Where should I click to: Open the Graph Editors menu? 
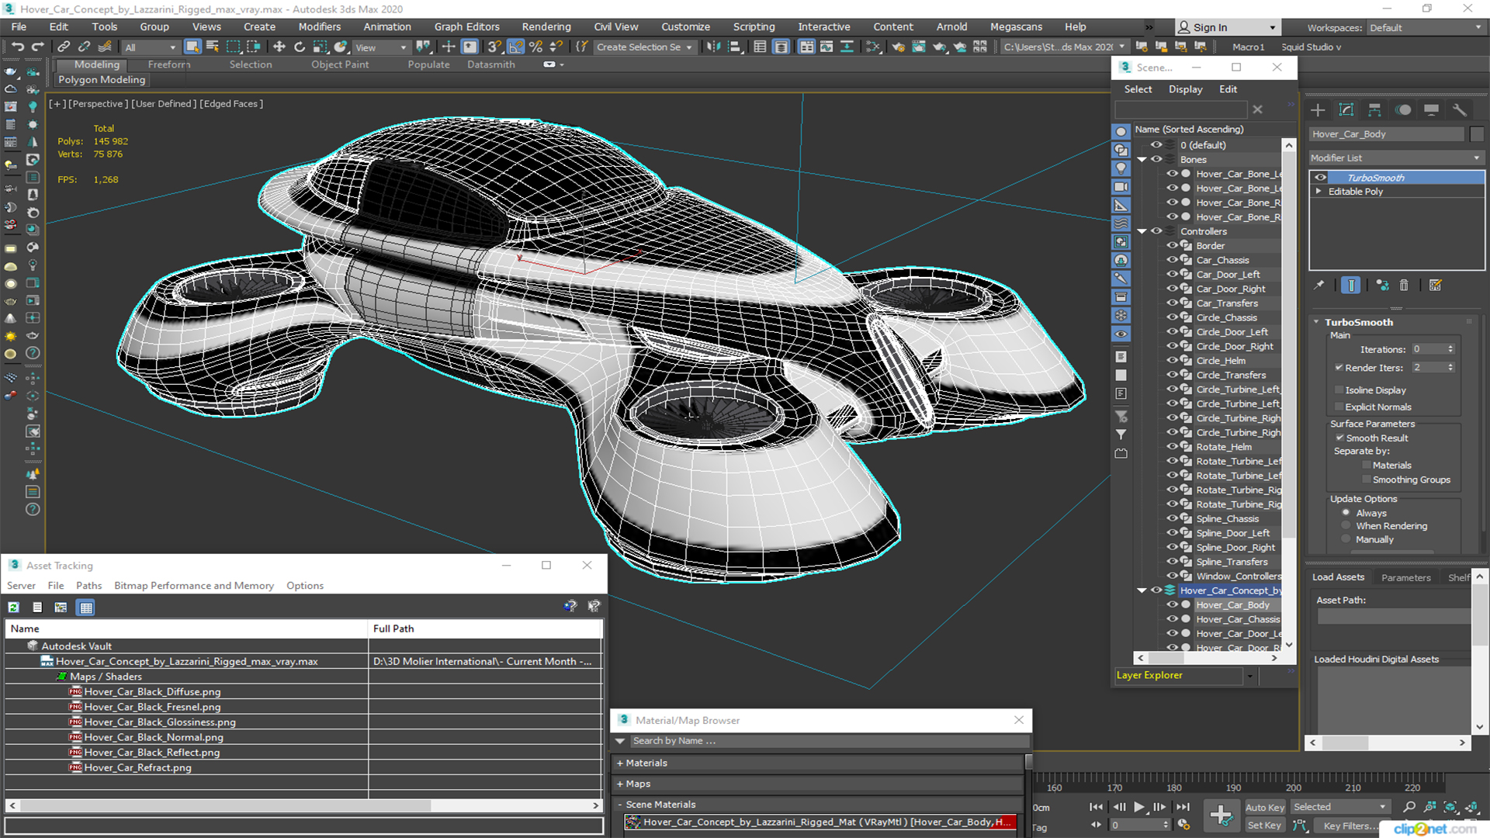coord(466,26)
